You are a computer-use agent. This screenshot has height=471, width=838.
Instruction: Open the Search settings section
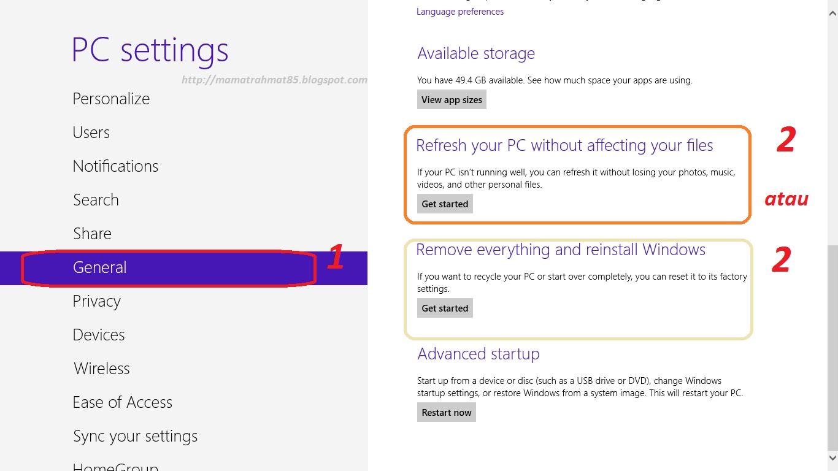96,200
